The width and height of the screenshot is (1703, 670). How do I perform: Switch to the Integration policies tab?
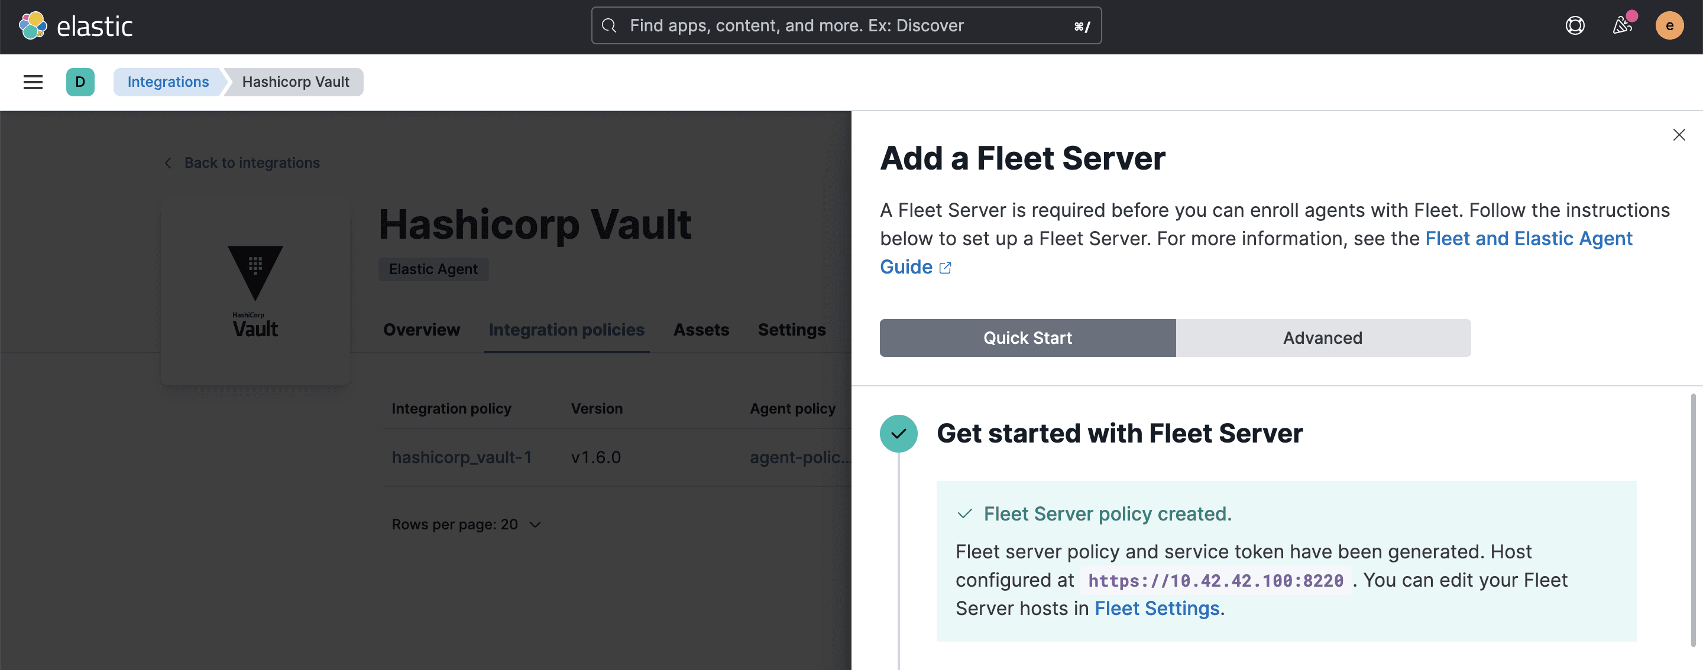[566, 330]
